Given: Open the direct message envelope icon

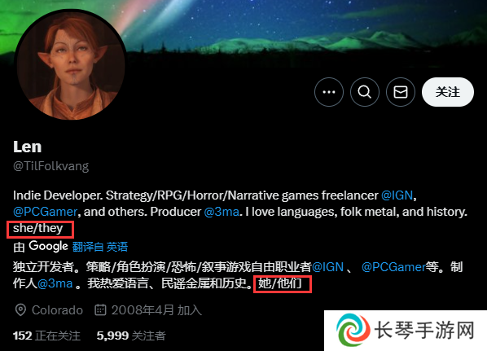Looking at the screenshot, I should 401,92.
